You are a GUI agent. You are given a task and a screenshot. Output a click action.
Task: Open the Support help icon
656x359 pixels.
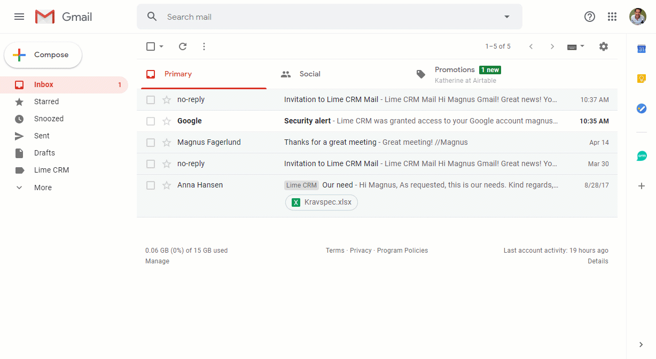click(590, 17)
